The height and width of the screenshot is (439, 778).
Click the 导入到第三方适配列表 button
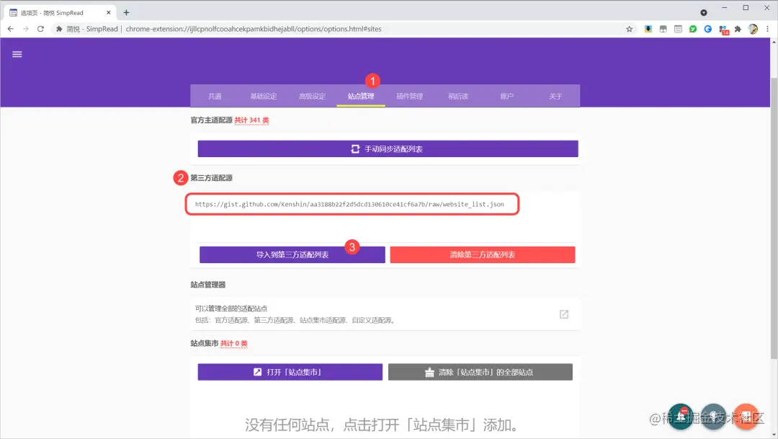tap(292, 254)
